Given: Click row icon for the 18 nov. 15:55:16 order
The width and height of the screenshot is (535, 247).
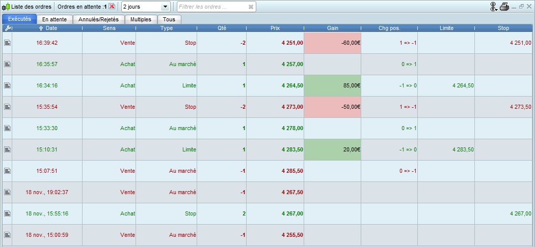Looking at the screenshot, I should tap(7, 214).
